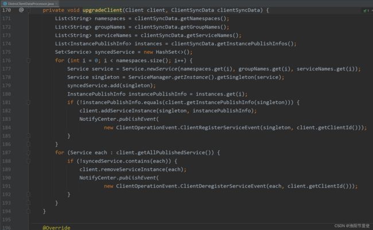
Task: Click fold end marker on line 186
Action: [28, 144]
